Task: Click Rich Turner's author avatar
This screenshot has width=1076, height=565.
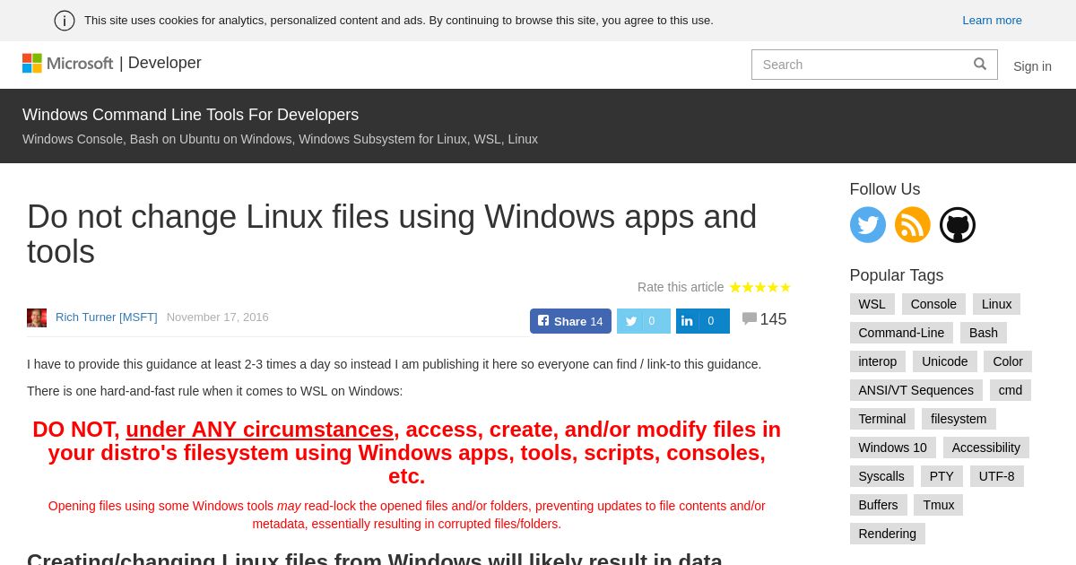Action: [x=37, y=317]
